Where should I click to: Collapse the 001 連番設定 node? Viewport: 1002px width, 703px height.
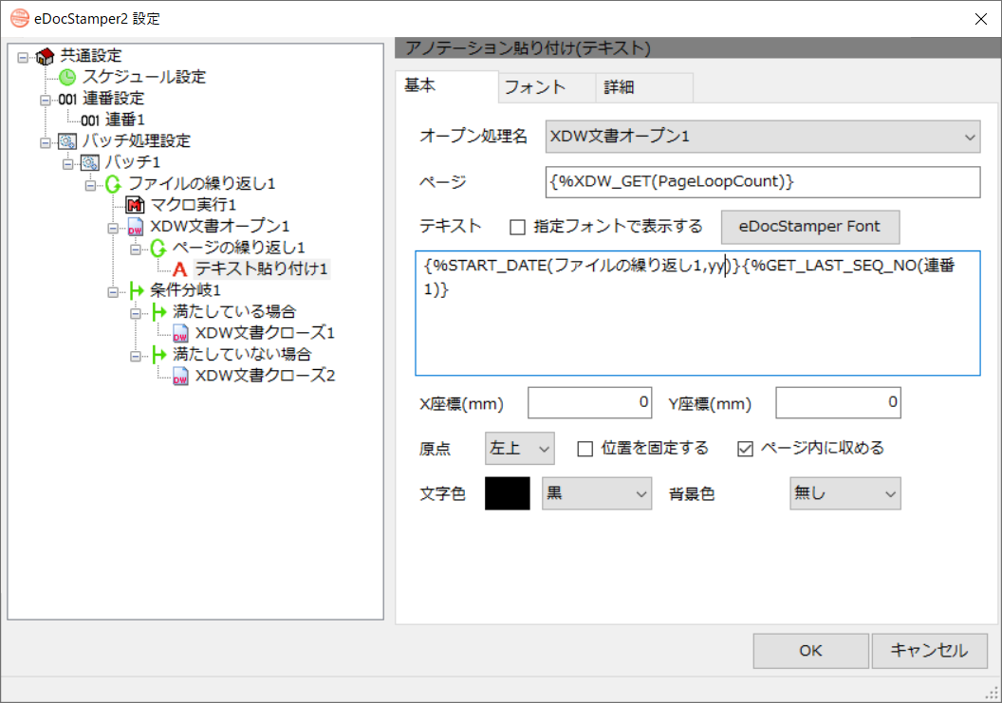coord(46,100)
